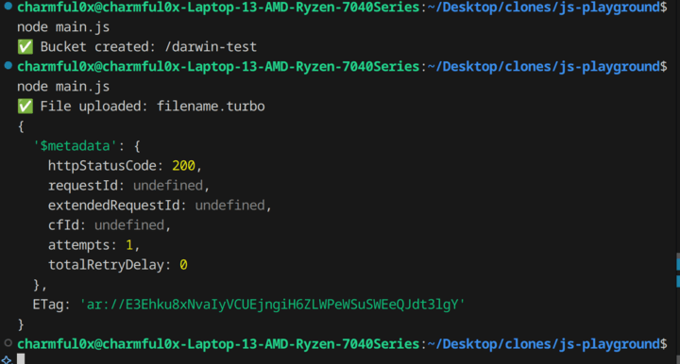Click 'cfId: undefined' line

[110, 225]
